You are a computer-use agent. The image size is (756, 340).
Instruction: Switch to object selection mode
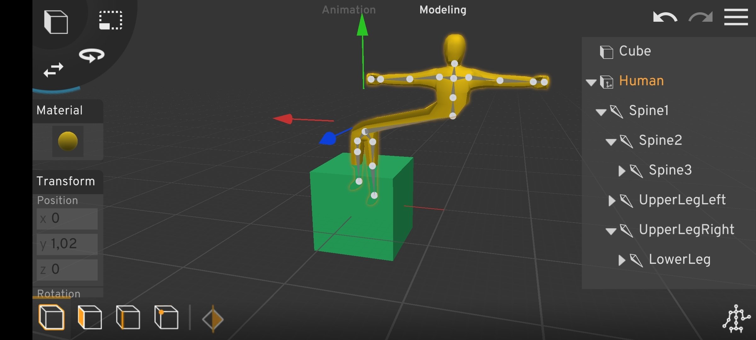(52, 317)
